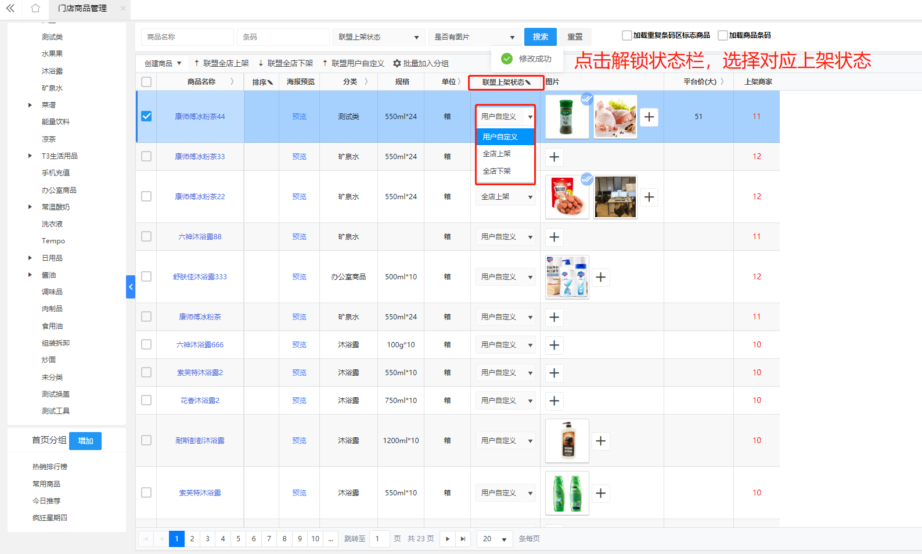Choose 全店上架 in the open dropdown list
This screenshot has height=554, width=922.
(497, 154)
